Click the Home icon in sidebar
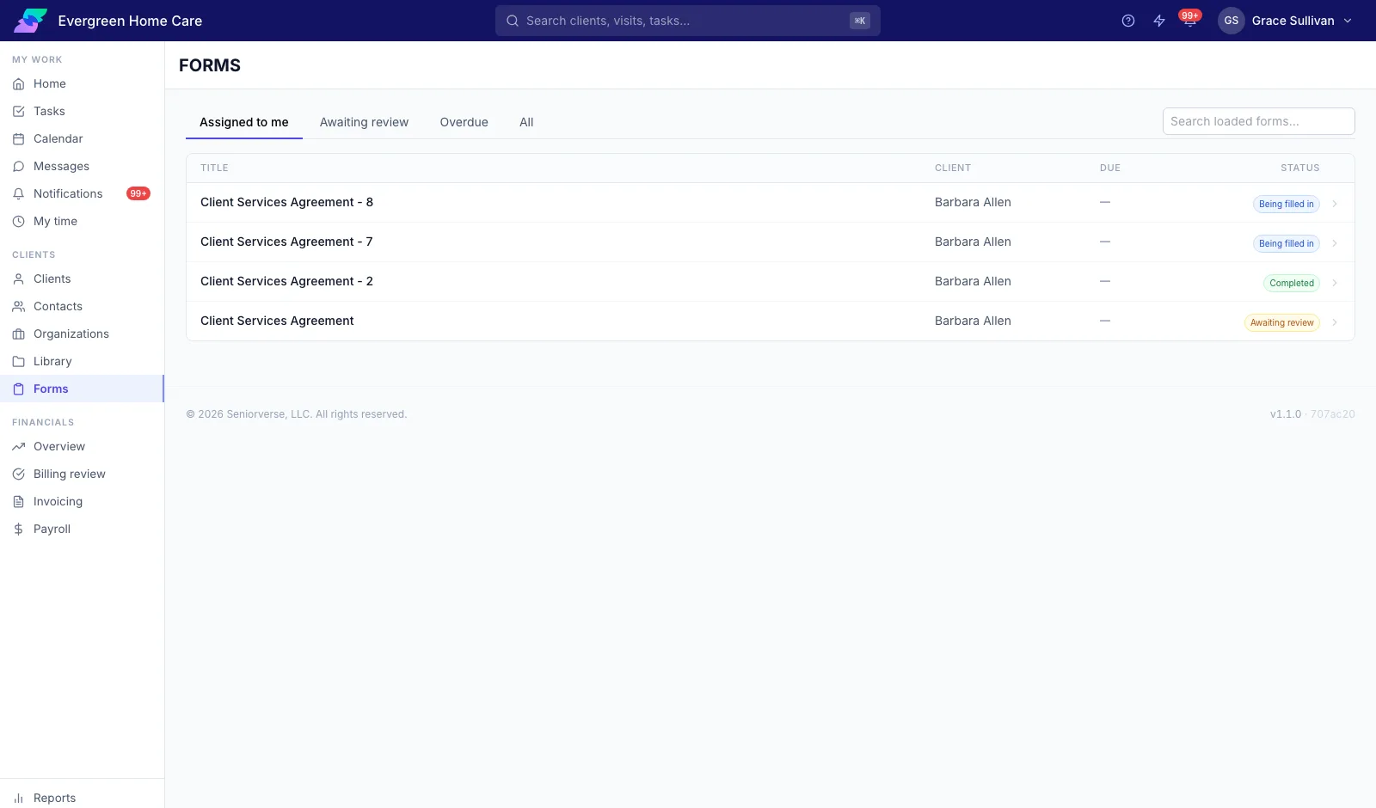Viewport: 1376px width, 808px height. (x=18, y=84)
